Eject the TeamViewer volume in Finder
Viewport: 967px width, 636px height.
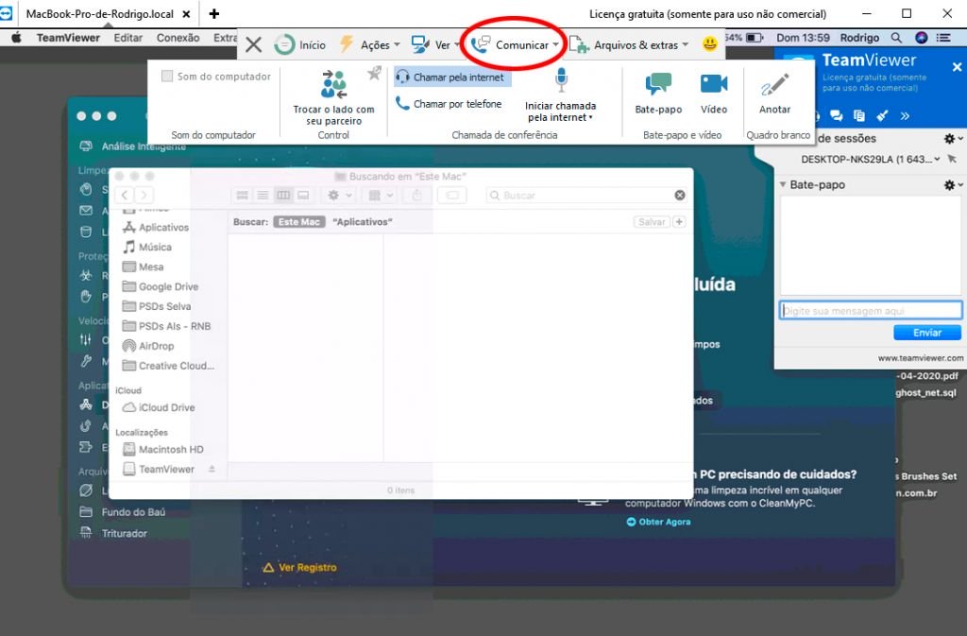click(x=212, y=469)
